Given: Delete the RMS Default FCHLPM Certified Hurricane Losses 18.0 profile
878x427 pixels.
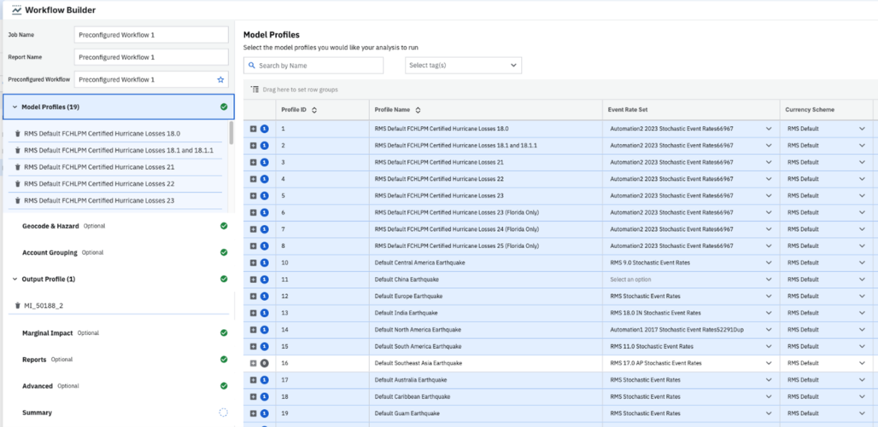Looking at the screenshot, I should [19, 134].
